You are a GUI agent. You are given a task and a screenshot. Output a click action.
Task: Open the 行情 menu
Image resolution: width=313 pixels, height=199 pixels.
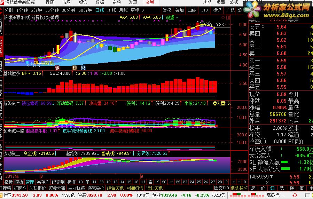49,2
